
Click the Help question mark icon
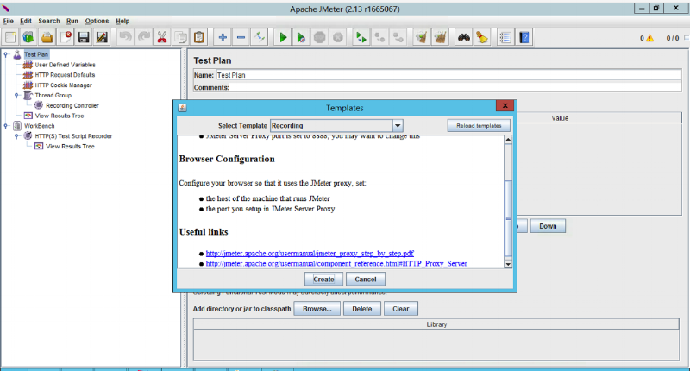click(524, 37)
